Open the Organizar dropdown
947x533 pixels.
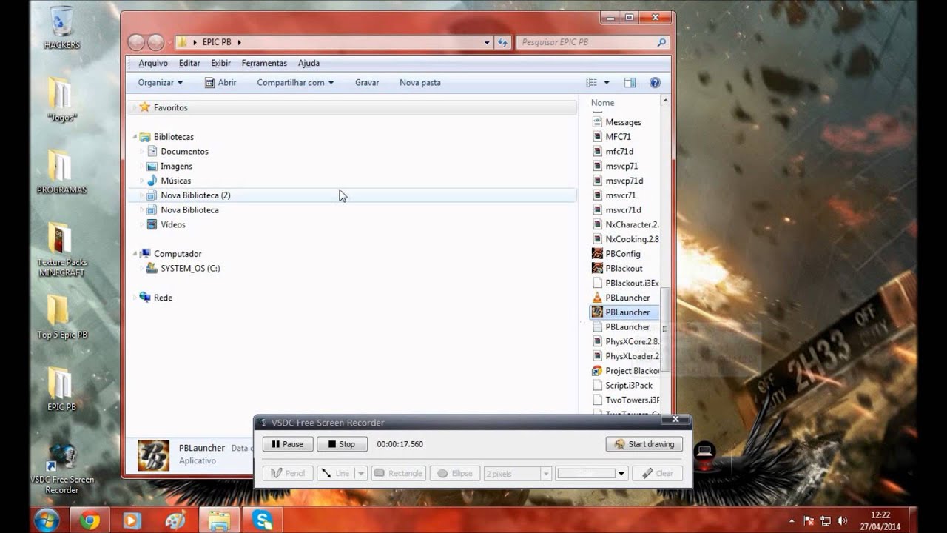click(160, 83)
